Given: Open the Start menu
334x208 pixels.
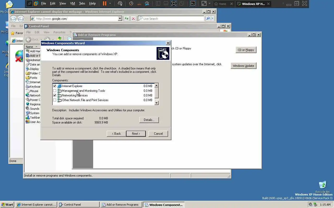Looking at the screenshot, I should pos(7,205).
